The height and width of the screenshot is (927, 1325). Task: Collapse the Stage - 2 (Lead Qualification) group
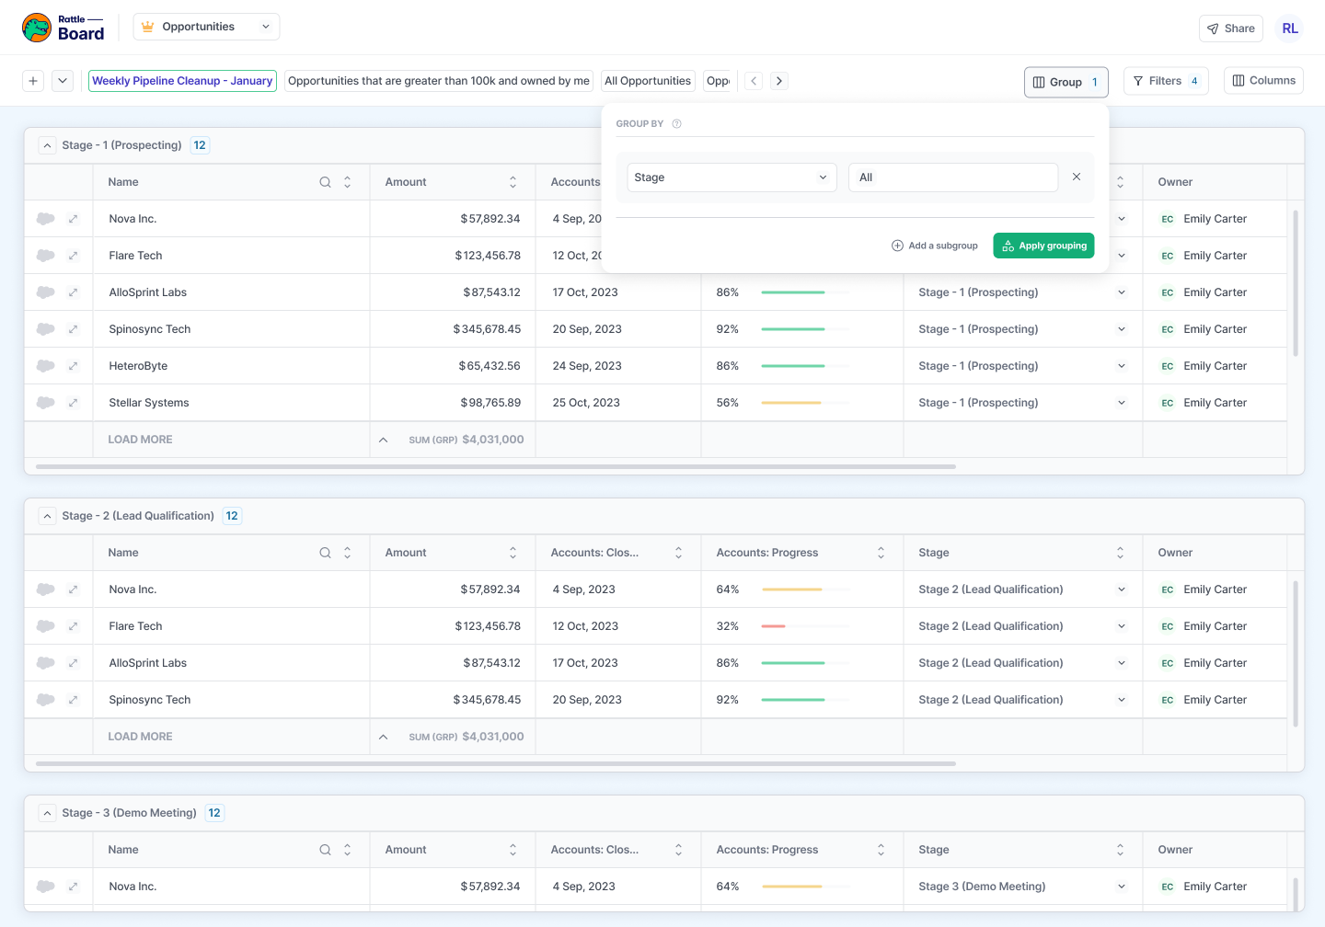(x=47, y=516)
